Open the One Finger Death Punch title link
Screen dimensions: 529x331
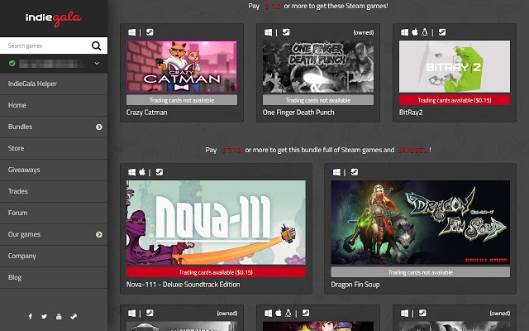pos(298,113)
